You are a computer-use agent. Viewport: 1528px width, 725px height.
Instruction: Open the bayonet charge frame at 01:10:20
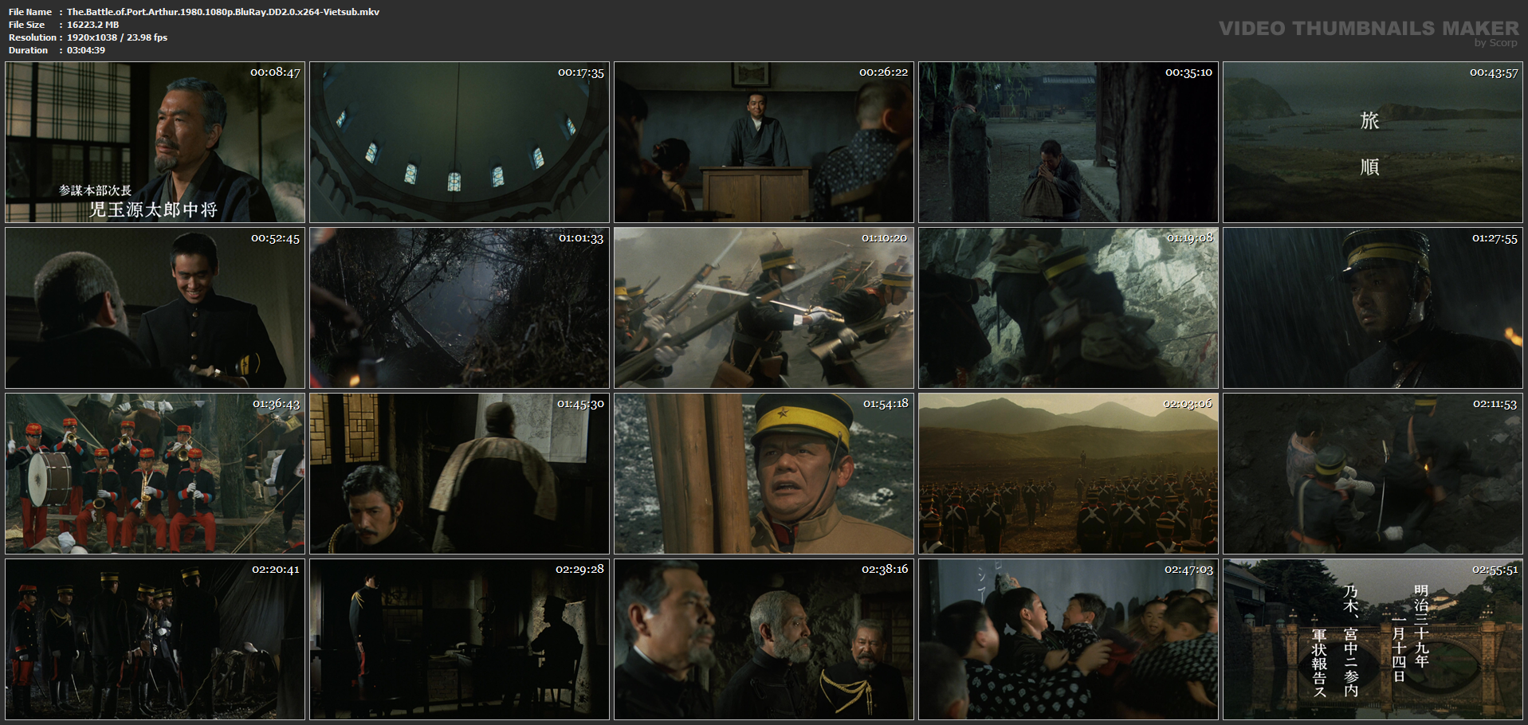[764, 308]
